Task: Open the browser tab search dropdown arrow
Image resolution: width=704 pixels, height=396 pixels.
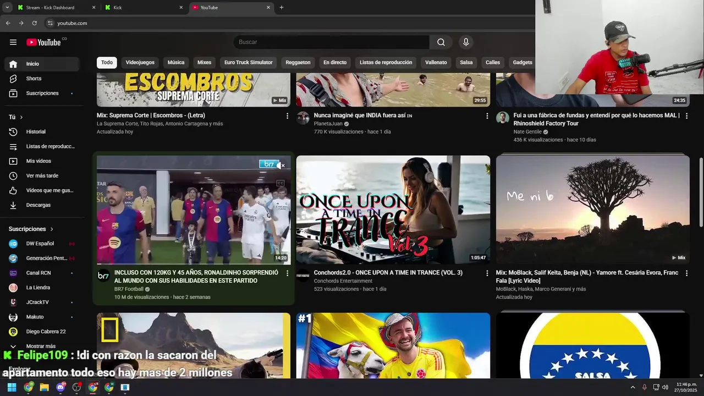Action: pyautogui.click(x=7, y=8)
